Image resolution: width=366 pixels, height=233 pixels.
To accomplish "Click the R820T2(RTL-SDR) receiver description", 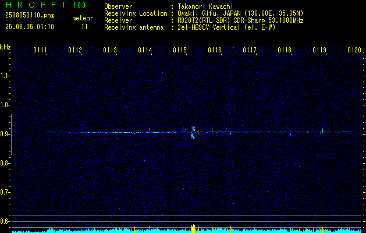I will (241, 20).
